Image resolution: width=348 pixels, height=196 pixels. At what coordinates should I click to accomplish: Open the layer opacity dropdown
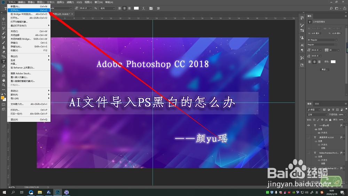pyautogui.click(x=346, y=115)
